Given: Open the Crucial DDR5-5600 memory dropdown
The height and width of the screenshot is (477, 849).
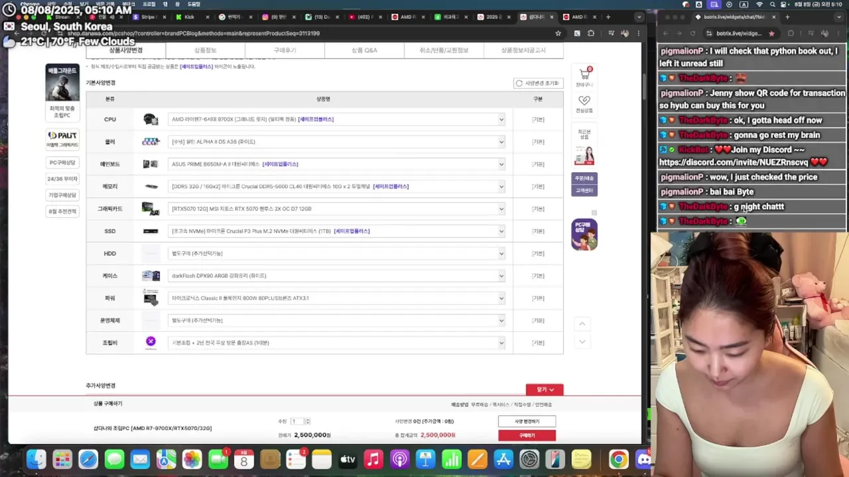Looking at the screenshot, I should [336, 186].
